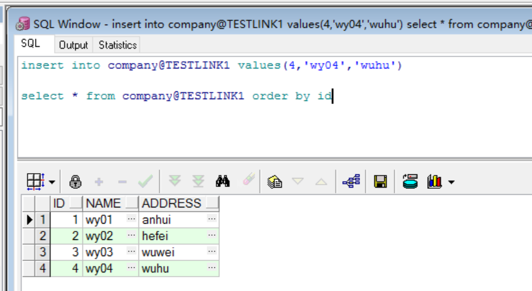This screenshot has width=532, height=291.
Task: Click the connected query tree icon
Action: click(x=351, y=182)
